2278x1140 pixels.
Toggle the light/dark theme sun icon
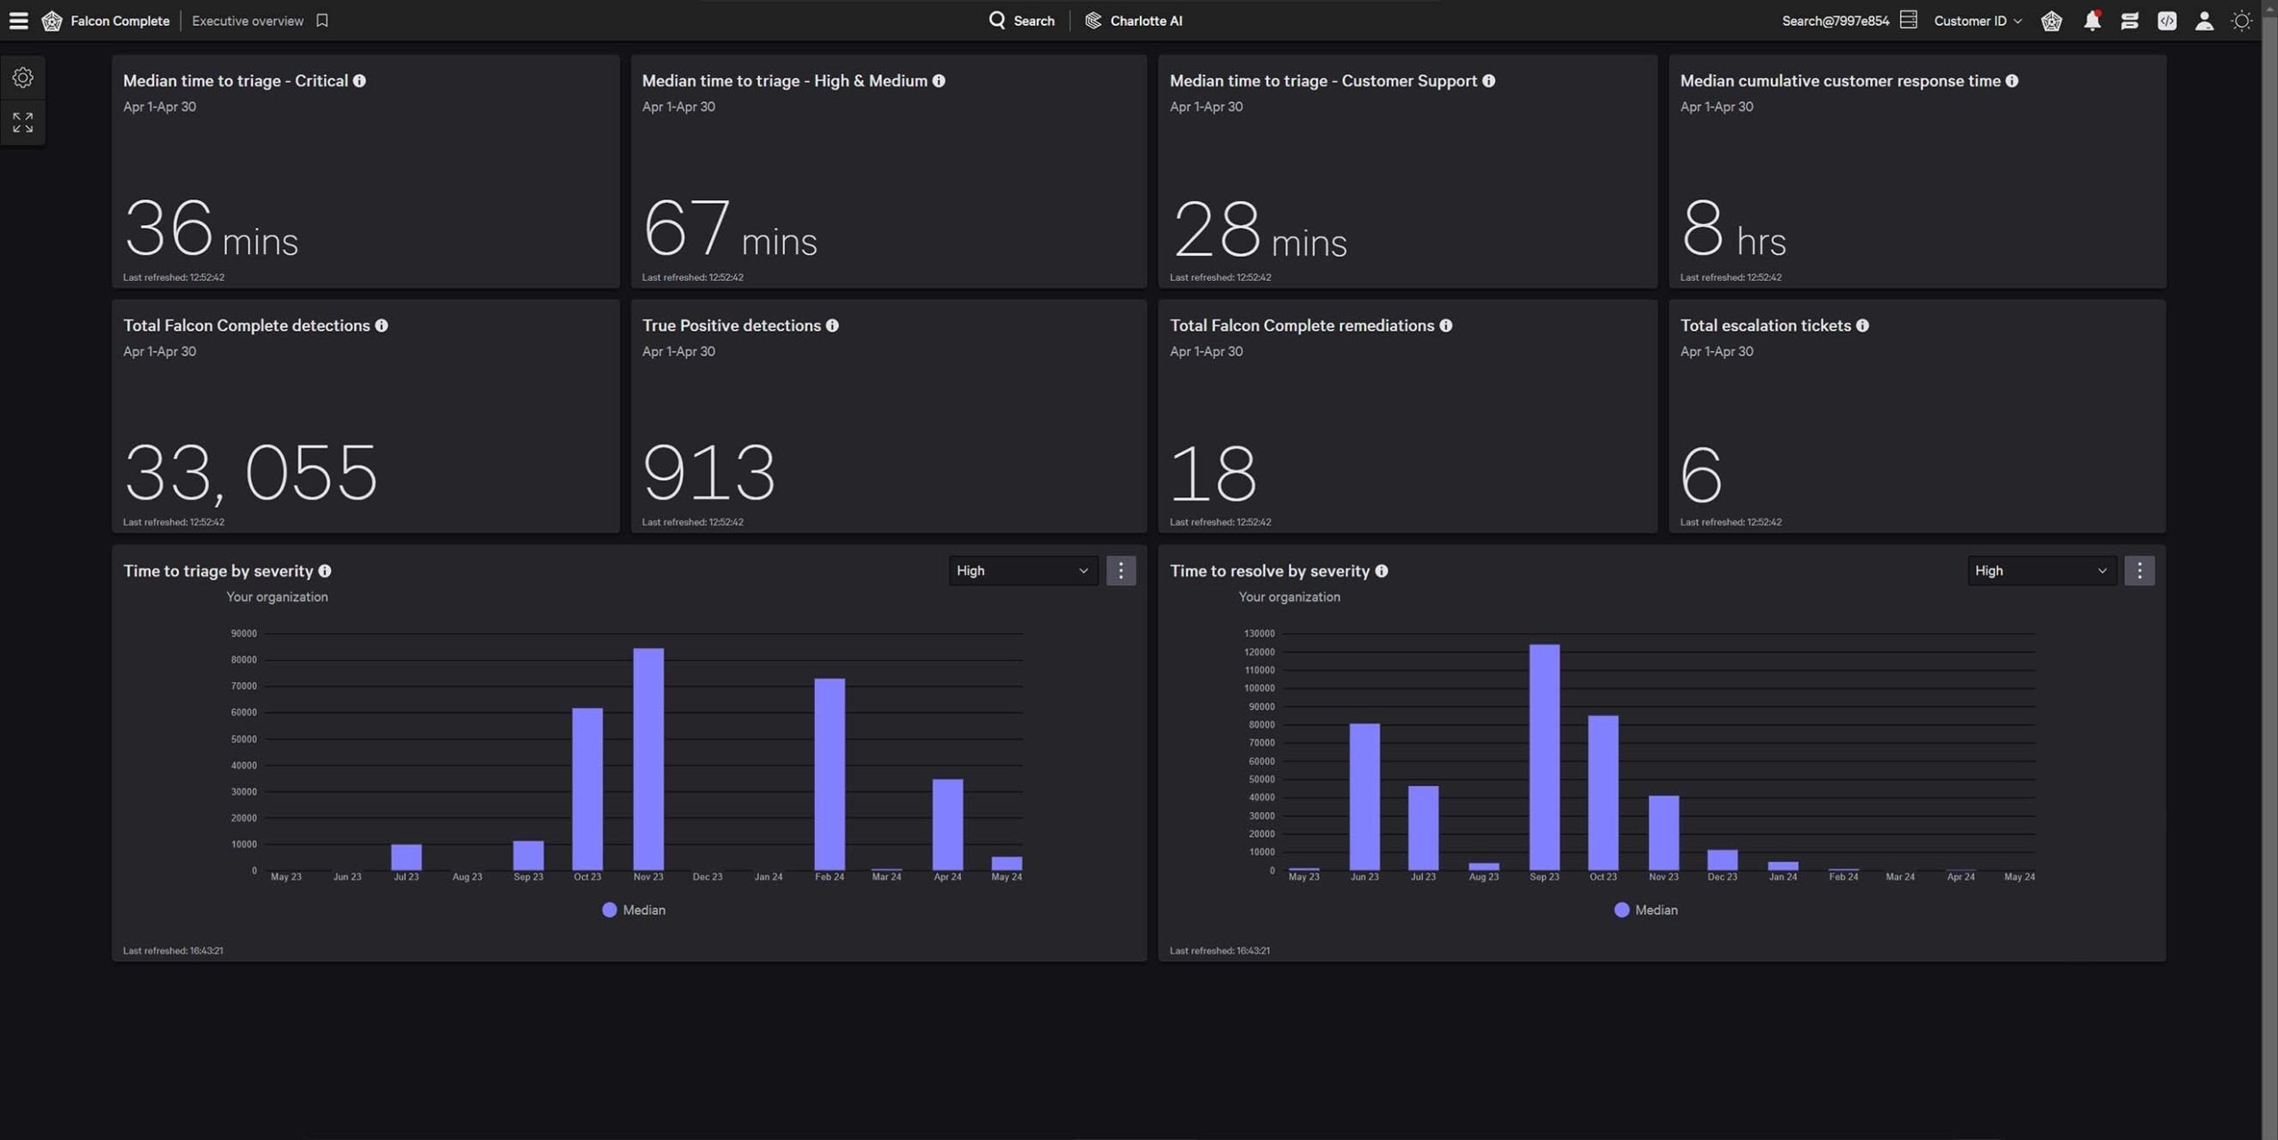click(x=2242, y=20)
